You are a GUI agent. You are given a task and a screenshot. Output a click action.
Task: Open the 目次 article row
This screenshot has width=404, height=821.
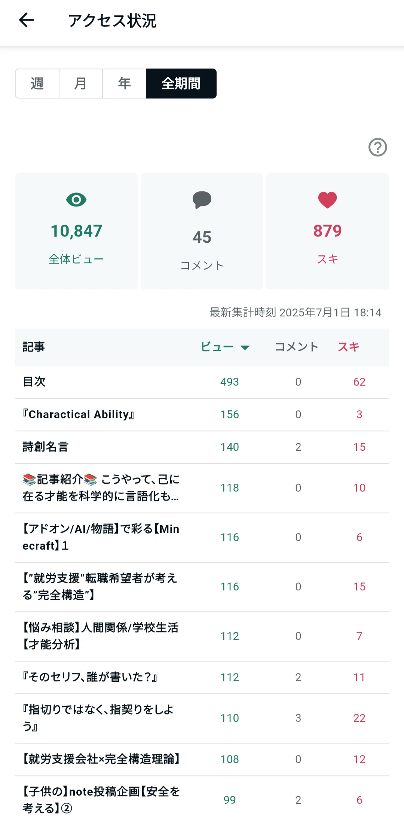202,382
